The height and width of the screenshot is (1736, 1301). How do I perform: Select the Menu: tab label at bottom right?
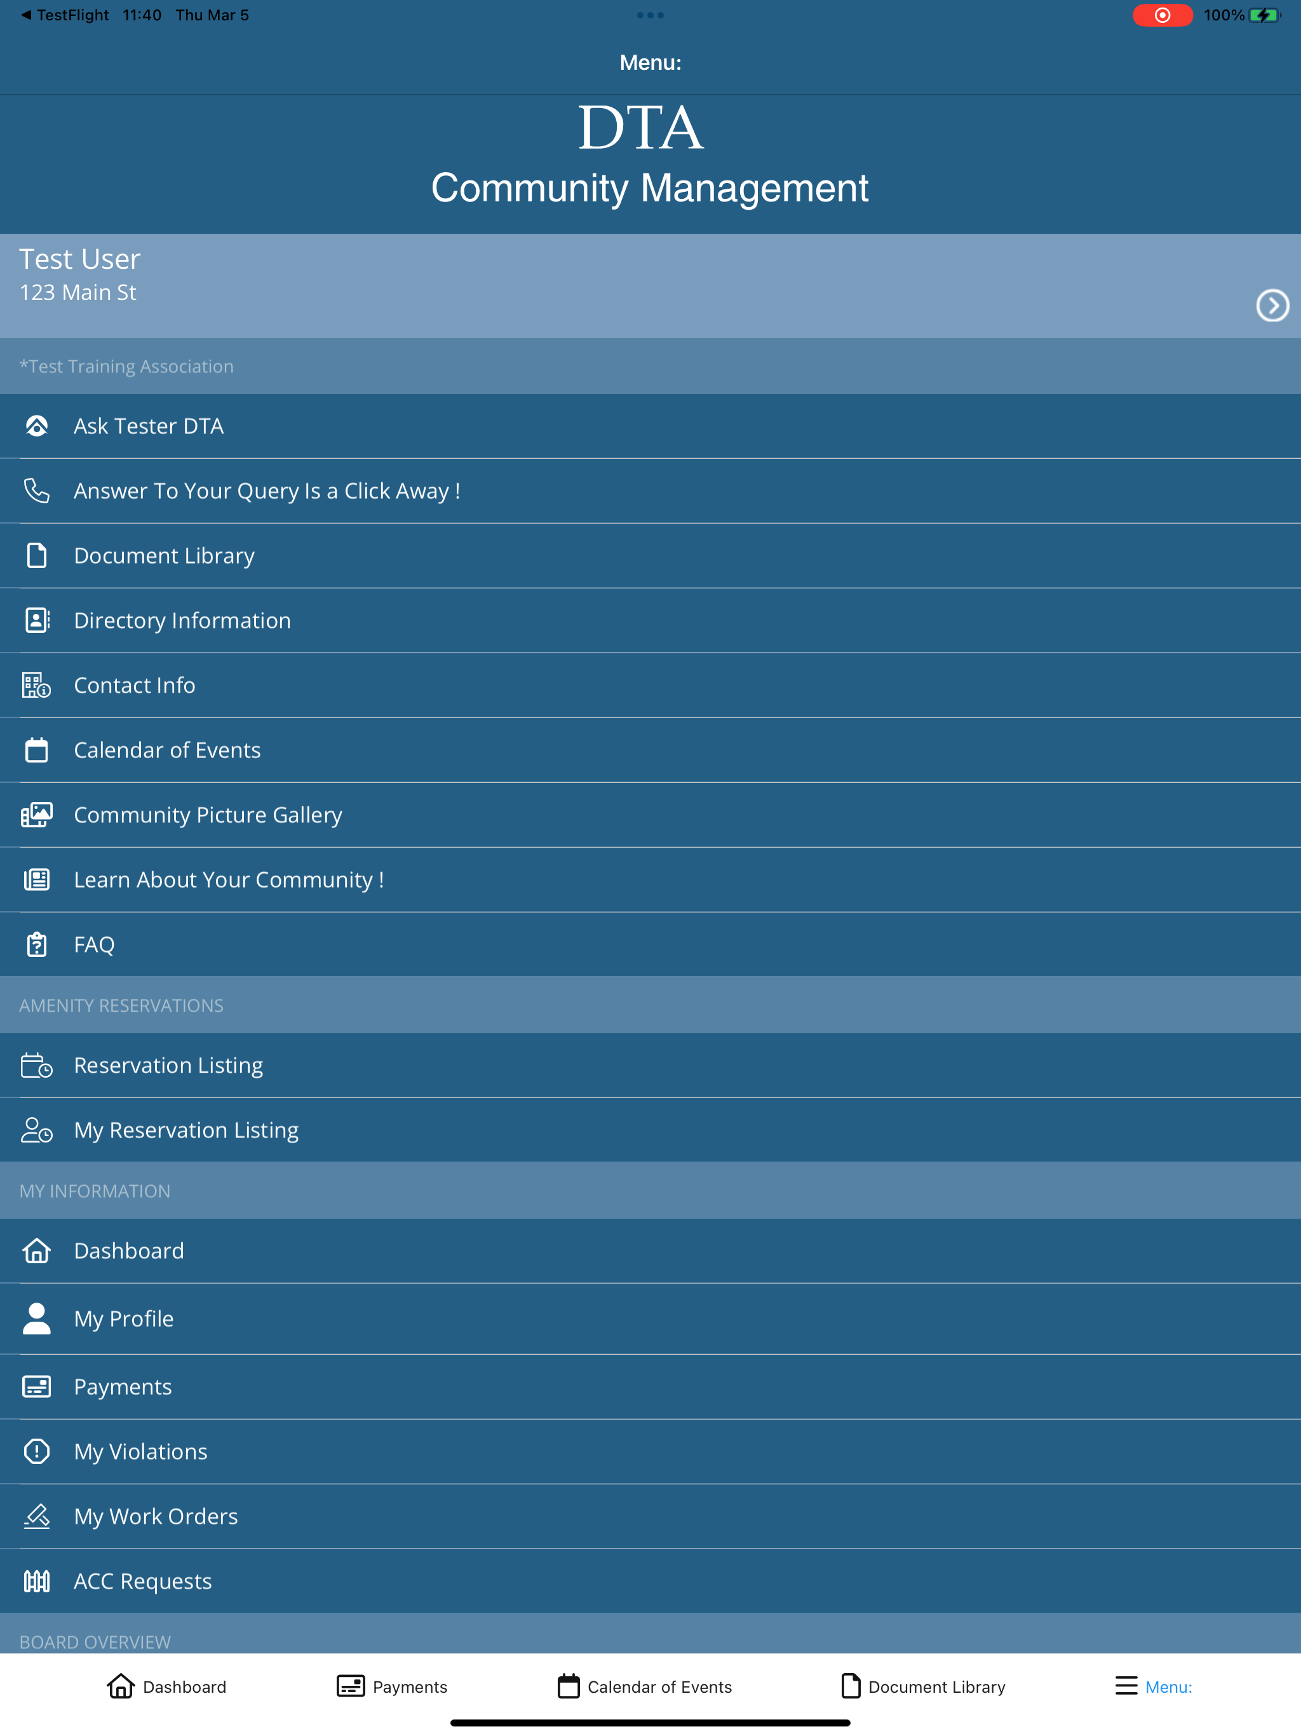(x=1168, y=1686)
